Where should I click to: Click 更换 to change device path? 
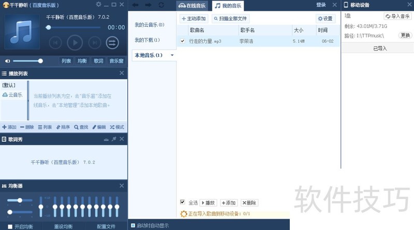point(405,35)
